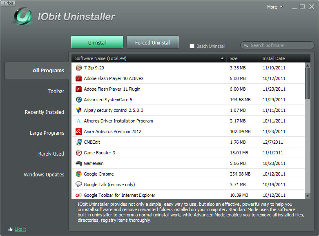Select Avira Antivirus Premium 2012 name

point(112,131)
